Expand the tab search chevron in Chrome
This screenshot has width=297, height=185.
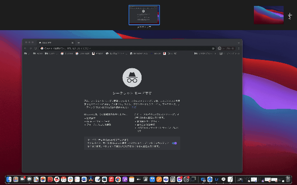tap(239, 43)
